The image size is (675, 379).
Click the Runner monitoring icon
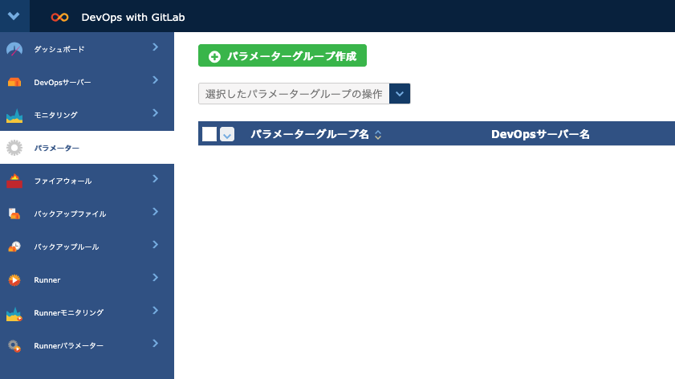coord(14,312)
